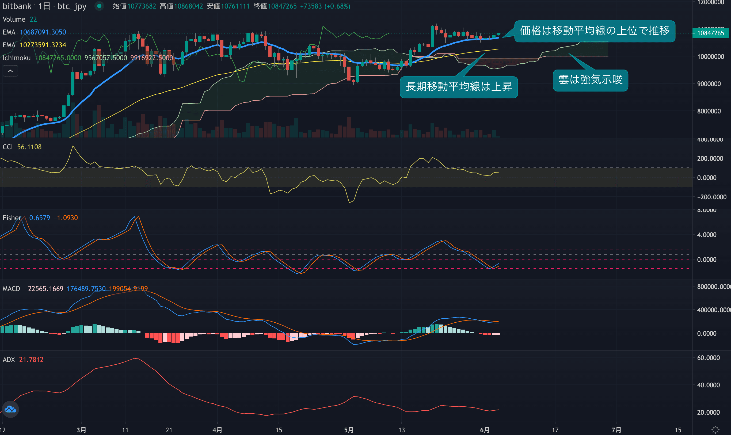The image size is (731, 435).
Task: Select annotation 雲は強気示唆
Action: pyautogui.click(x=590, y=80)
